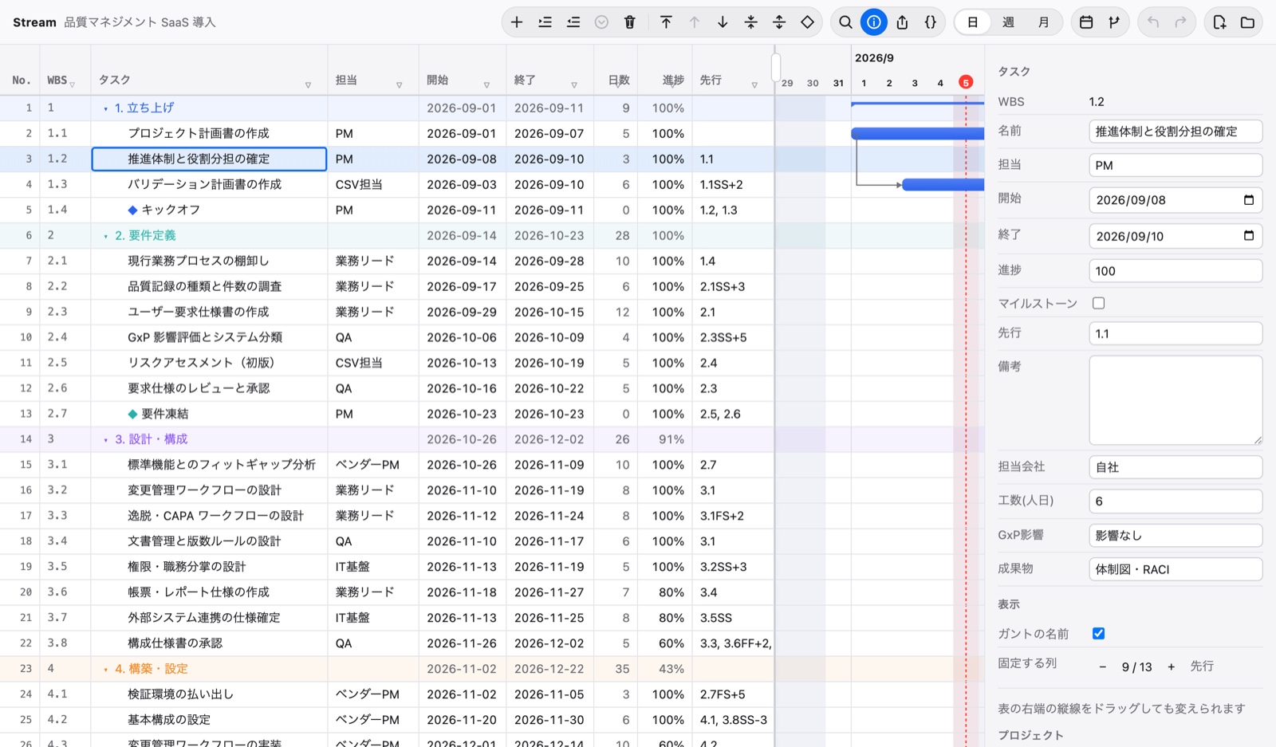Click the branch icon in the toolbar
This screenshot has height=747, width=1276.
coord(1114,22)
